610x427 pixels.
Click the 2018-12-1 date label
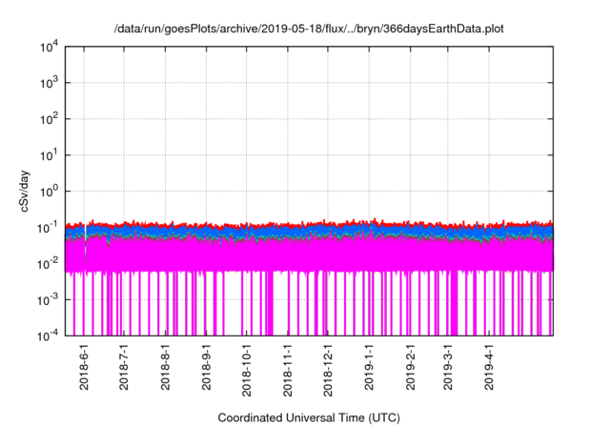tap(328, 370)
